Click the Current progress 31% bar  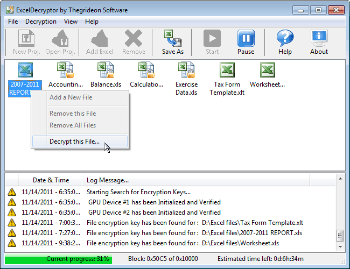[x=58, y=259]
